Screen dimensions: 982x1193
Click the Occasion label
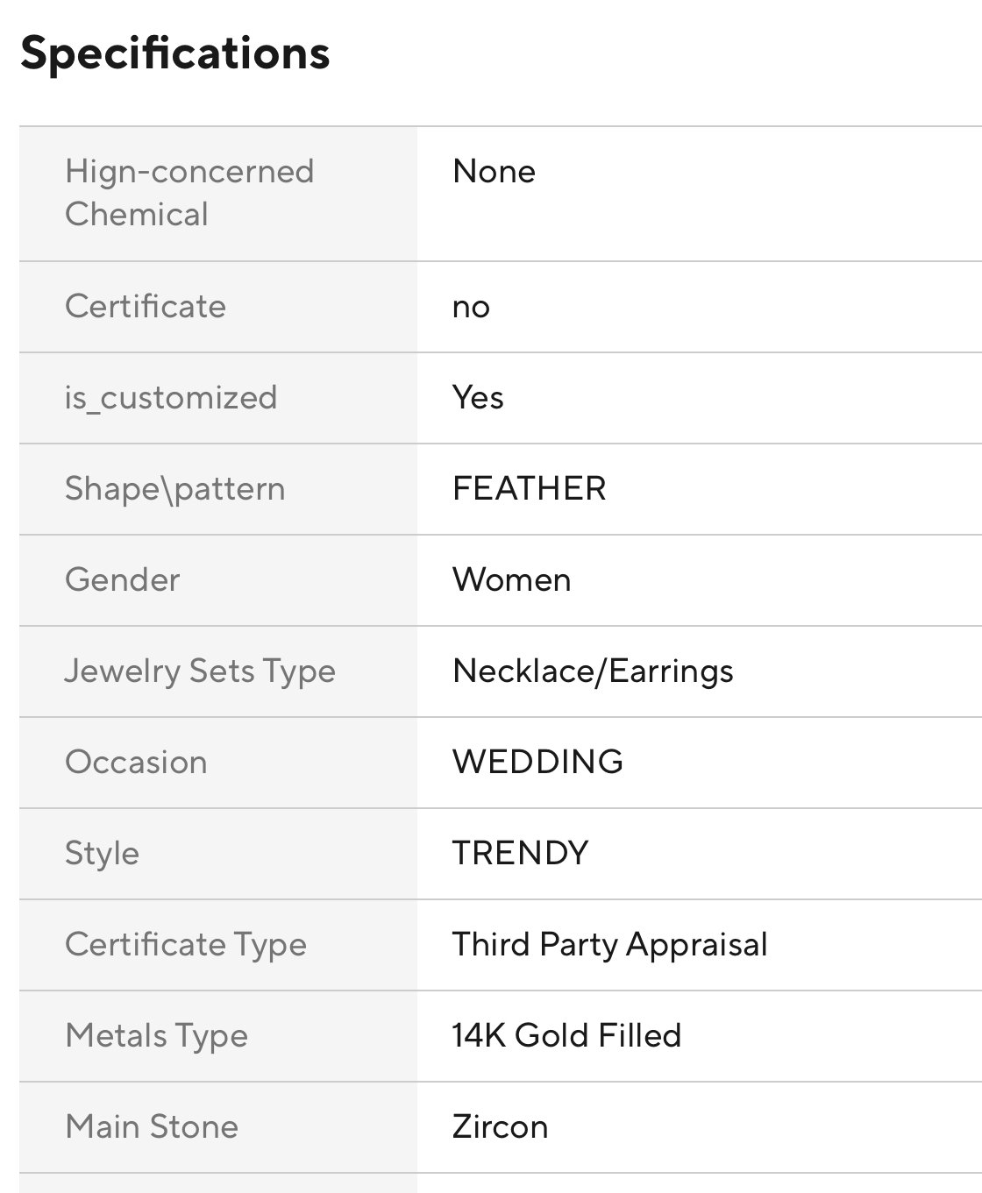pyautogui.click(x=136, y=763)
